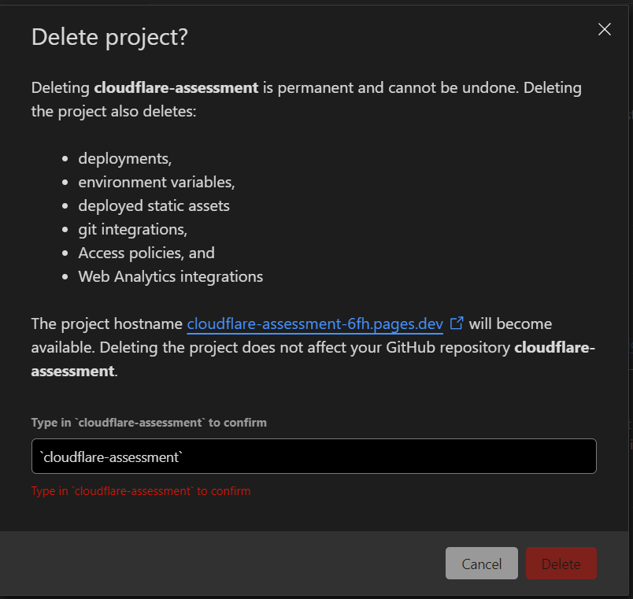633x599 pixels.
Task: Click "The project hostname" text before the link
Action: pyautogui.click(x=107, y=324)
